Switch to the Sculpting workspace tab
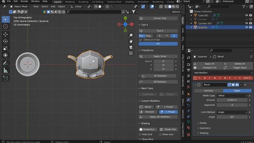The height and width of the screenshot is (143, 254). (83, 2)
